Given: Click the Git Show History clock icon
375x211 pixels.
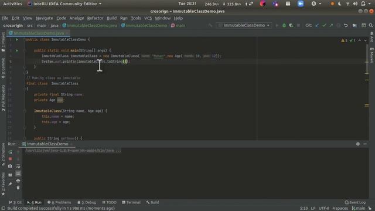Looking at the screenshot, I should click(339, 25).
